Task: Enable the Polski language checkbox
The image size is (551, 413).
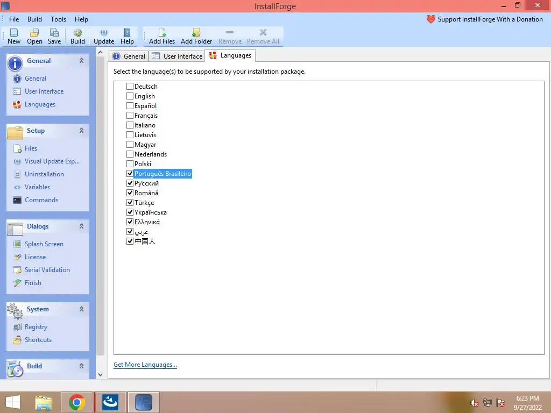Action: [x=130, y=164]
